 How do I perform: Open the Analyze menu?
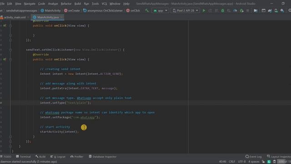[x=53, y=4]
